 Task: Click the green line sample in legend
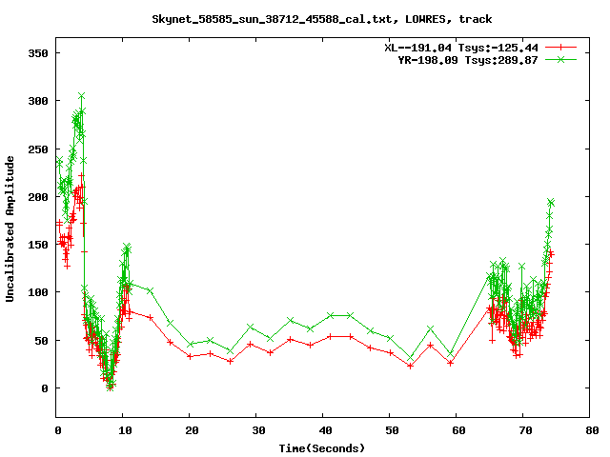coord(560,59)
